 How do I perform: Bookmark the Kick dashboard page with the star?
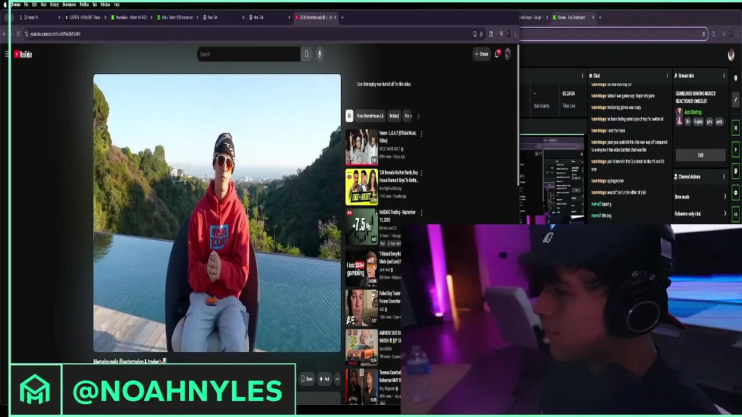(x=704, y=34)
